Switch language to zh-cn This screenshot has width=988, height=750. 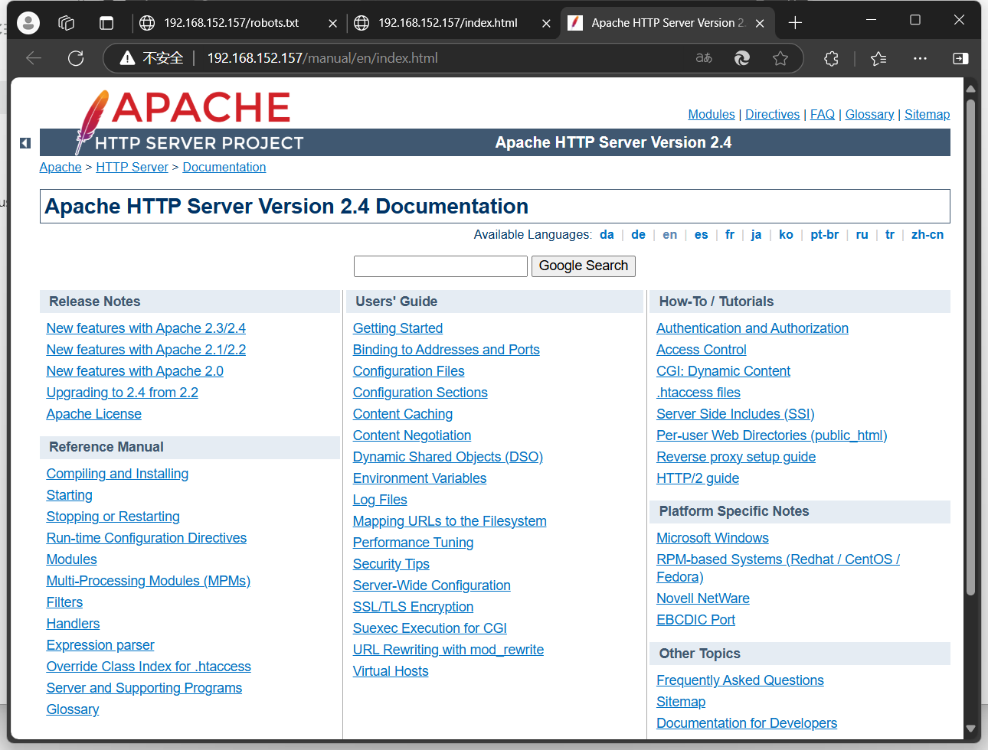(x=927, y=235)
